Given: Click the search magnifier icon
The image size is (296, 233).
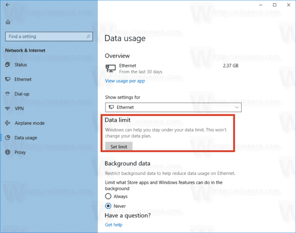Looking at the screenshot, I should click(88, 36).
